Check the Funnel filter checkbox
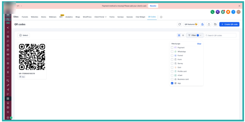 click(172, 56)
